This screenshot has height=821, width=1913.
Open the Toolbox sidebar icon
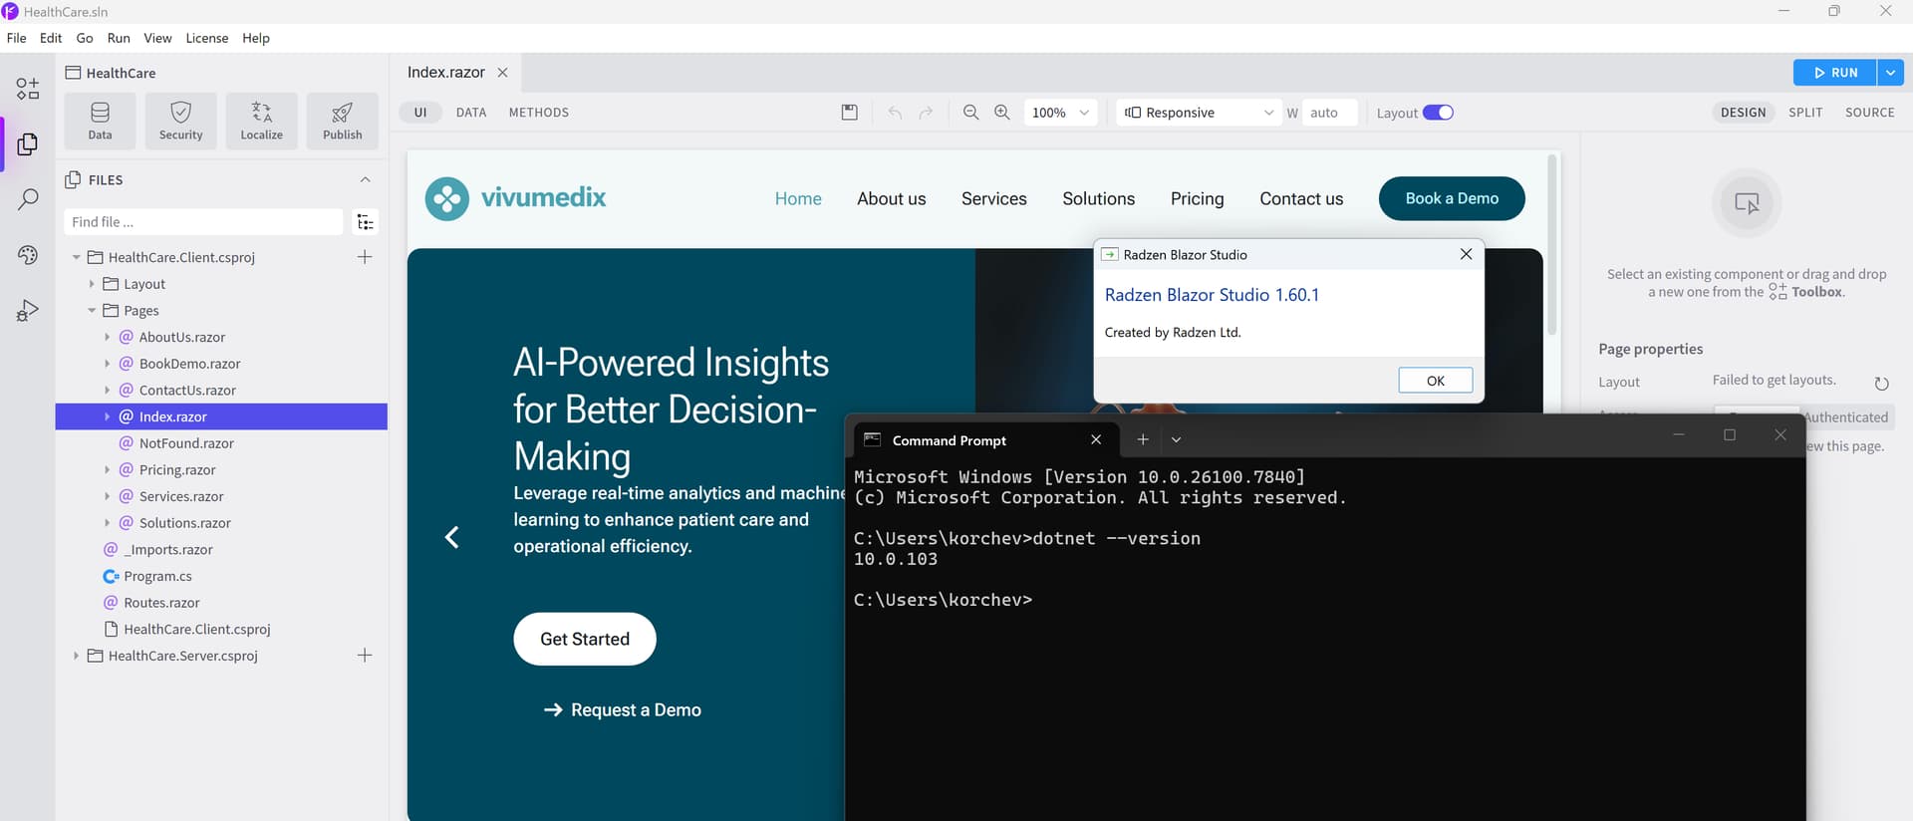tap(28, 89)
